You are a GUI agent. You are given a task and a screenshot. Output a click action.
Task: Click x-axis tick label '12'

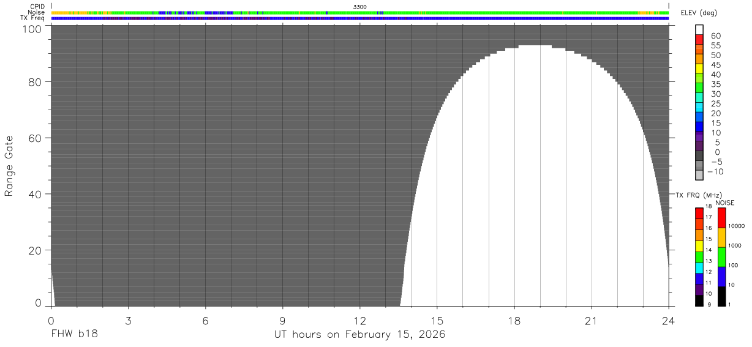pyautogui.click(x=359, y=321)
